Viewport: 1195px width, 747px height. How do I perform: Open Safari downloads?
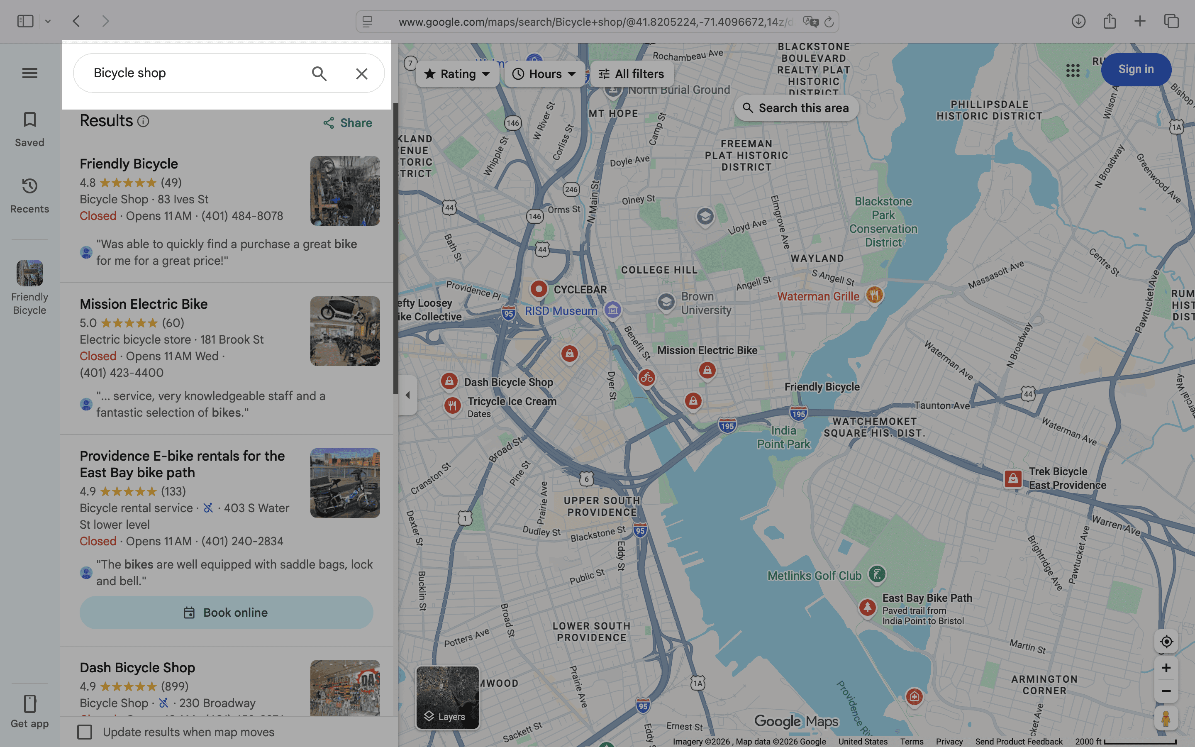(1078, 21)
